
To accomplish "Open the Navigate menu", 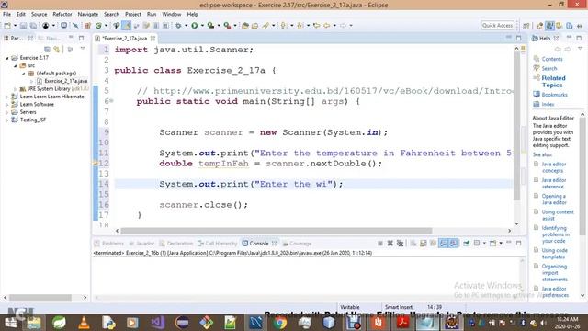I will tap(88, 15).
